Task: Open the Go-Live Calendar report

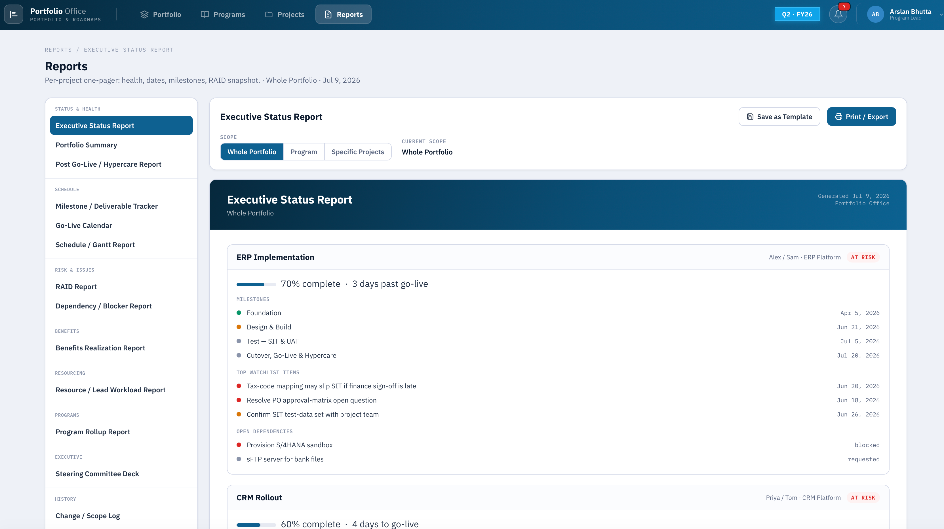Action: pos(121,225)
